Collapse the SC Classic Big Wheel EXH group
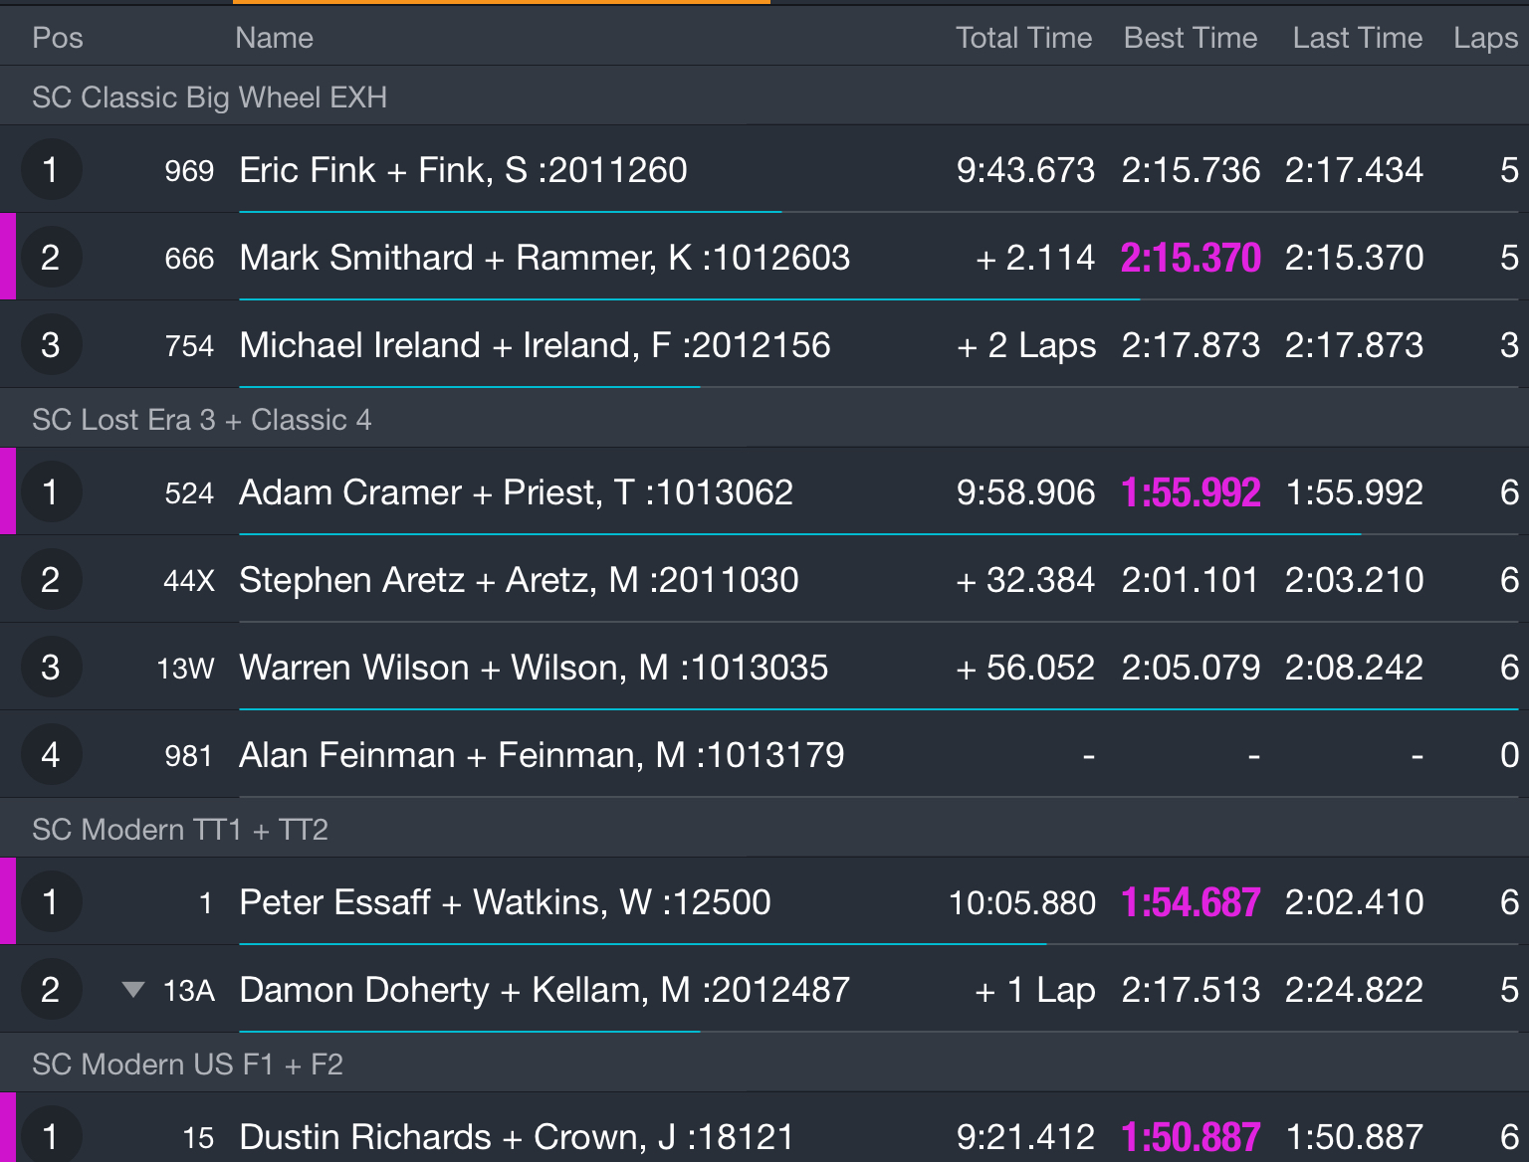The height and width of the screenshot is (1162, 1529). coord(764,97)
